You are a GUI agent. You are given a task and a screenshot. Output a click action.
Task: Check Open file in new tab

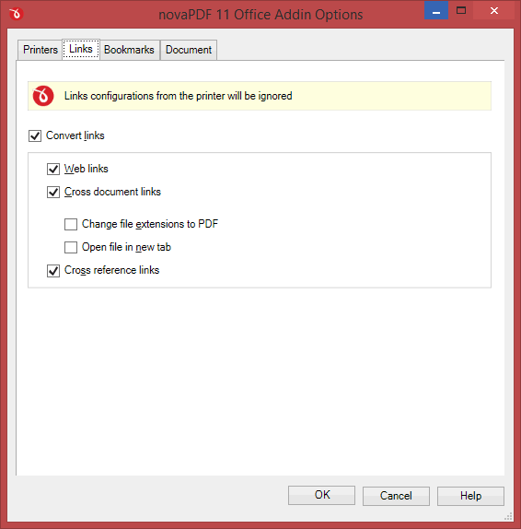click(x=71, y=247)
